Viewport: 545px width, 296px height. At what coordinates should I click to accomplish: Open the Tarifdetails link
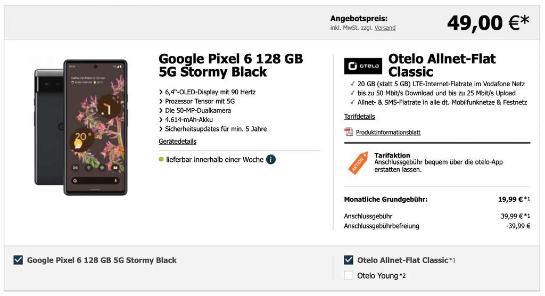tap(359, 117)
